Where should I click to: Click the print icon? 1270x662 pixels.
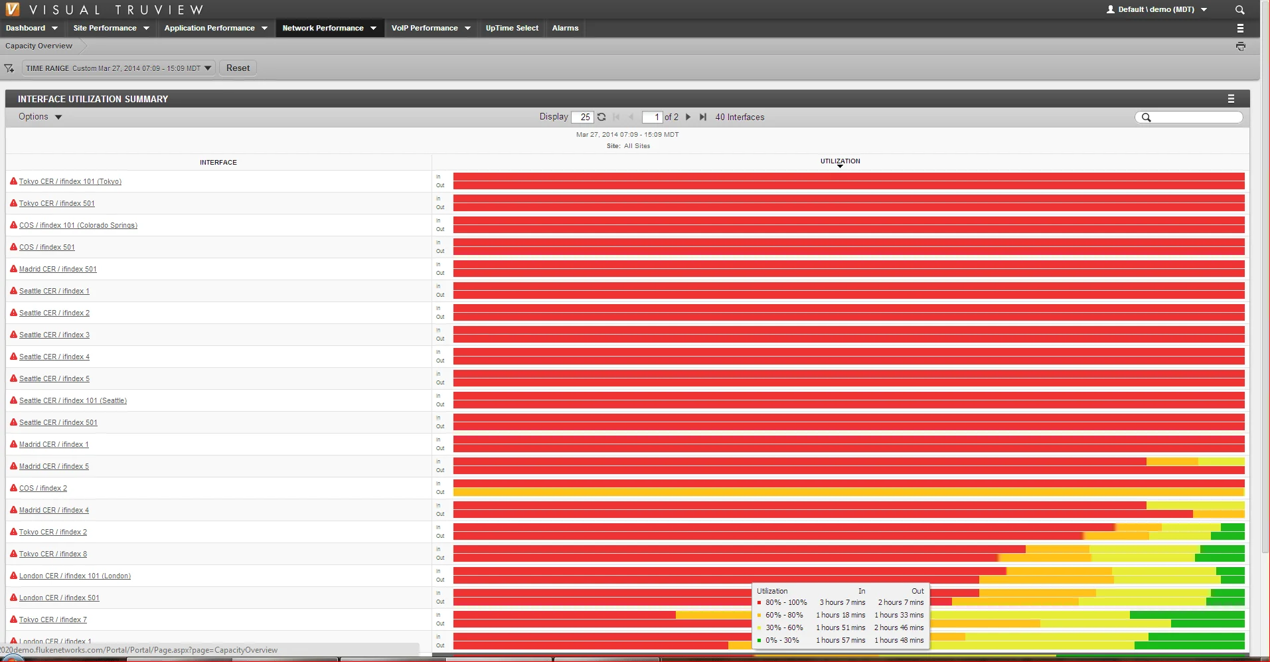1240,46
